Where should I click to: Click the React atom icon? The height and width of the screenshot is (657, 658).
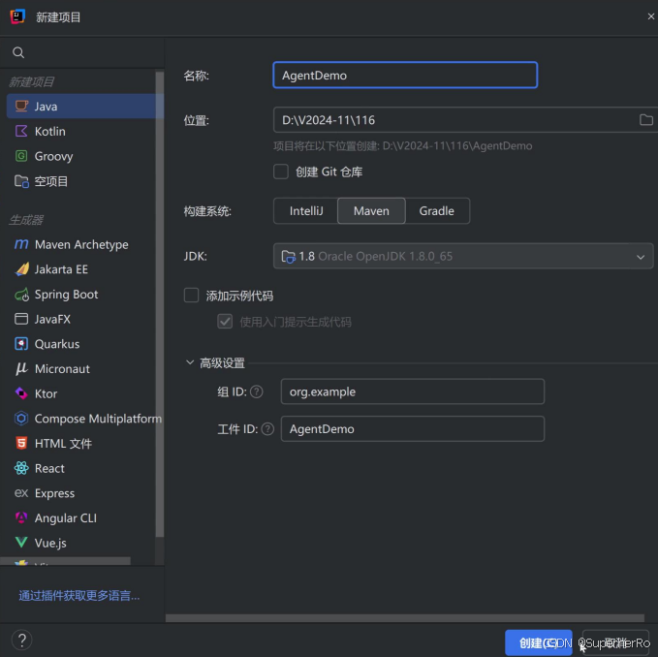[x=21, y=468]
